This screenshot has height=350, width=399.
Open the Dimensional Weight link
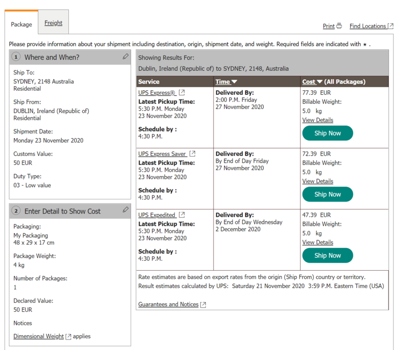click(x=38, y=336)
